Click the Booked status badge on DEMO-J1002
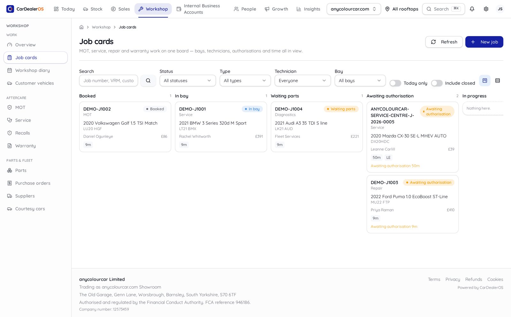Screen dimensions: 511x317 pyautogui.click(x=155, y=109)
